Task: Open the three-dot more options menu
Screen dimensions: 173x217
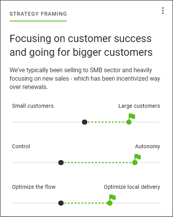Action: (x=163, y=10)
